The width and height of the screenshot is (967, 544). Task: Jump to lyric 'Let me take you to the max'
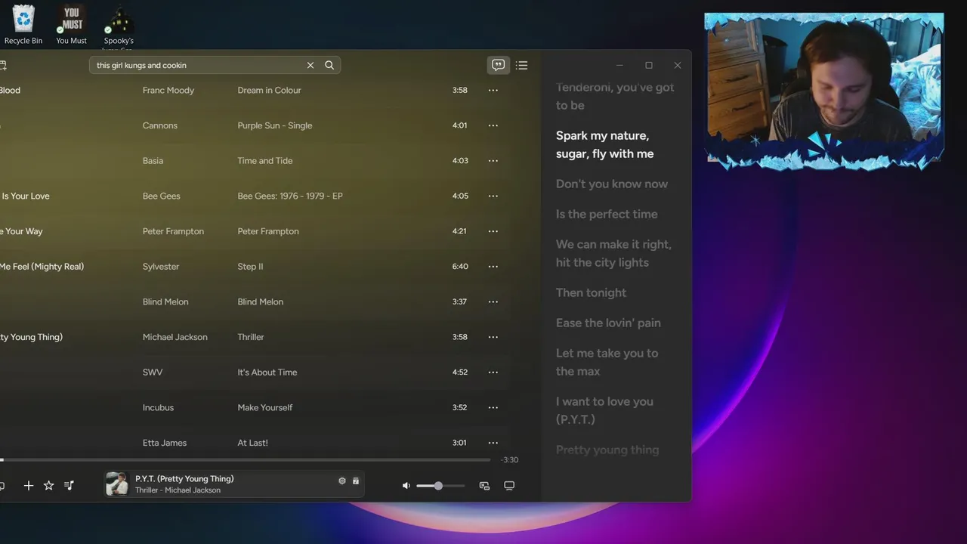tap(607, 362)
